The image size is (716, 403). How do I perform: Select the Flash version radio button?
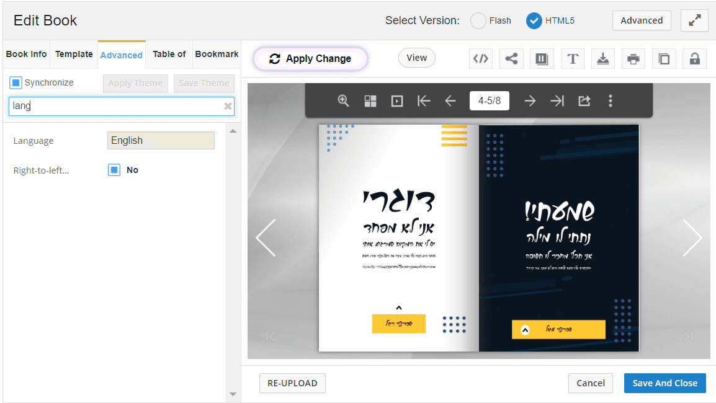click(478, 20)
